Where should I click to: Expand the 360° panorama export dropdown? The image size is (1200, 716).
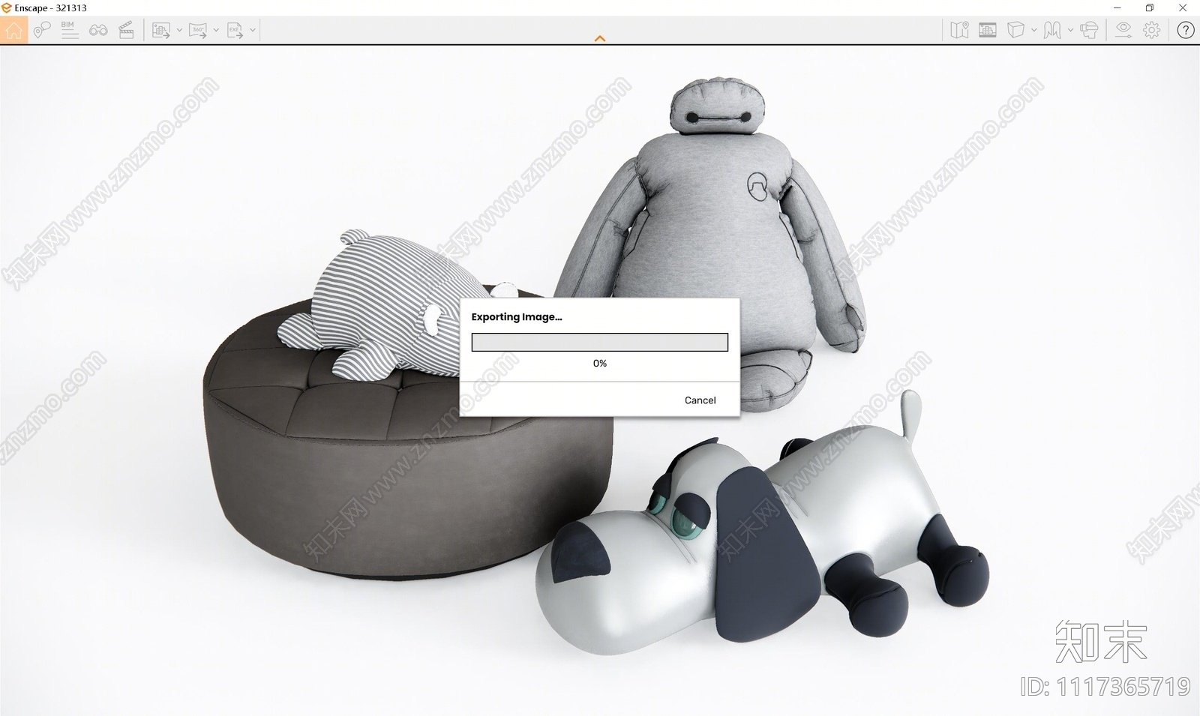point(216,30)
